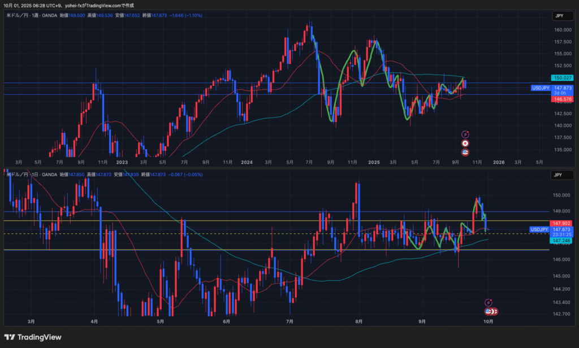Select the USDJPY price label on weekly chart
Screen dimensions: 579x348
click(x=541, y=88)
